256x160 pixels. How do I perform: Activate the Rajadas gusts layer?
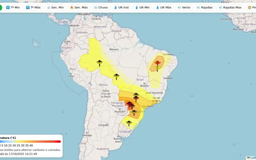(204, 8)
